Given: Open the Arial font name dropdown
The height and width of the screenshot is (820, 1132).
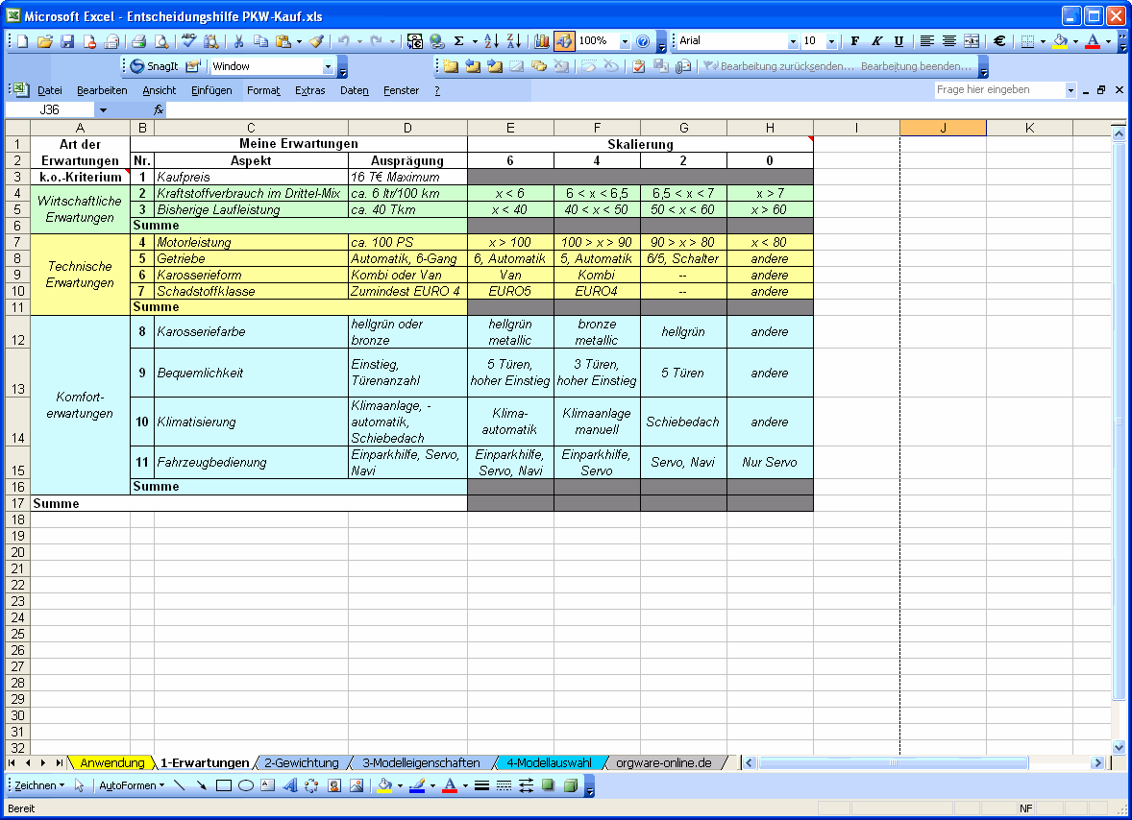Looking at the screenshot, I should tap(793, 41).
